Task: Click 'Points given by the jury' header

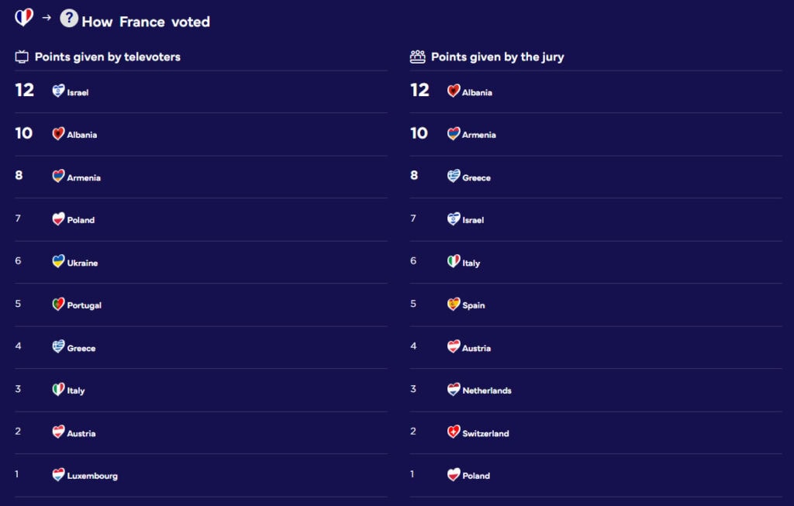Action: tap(497, 57)
